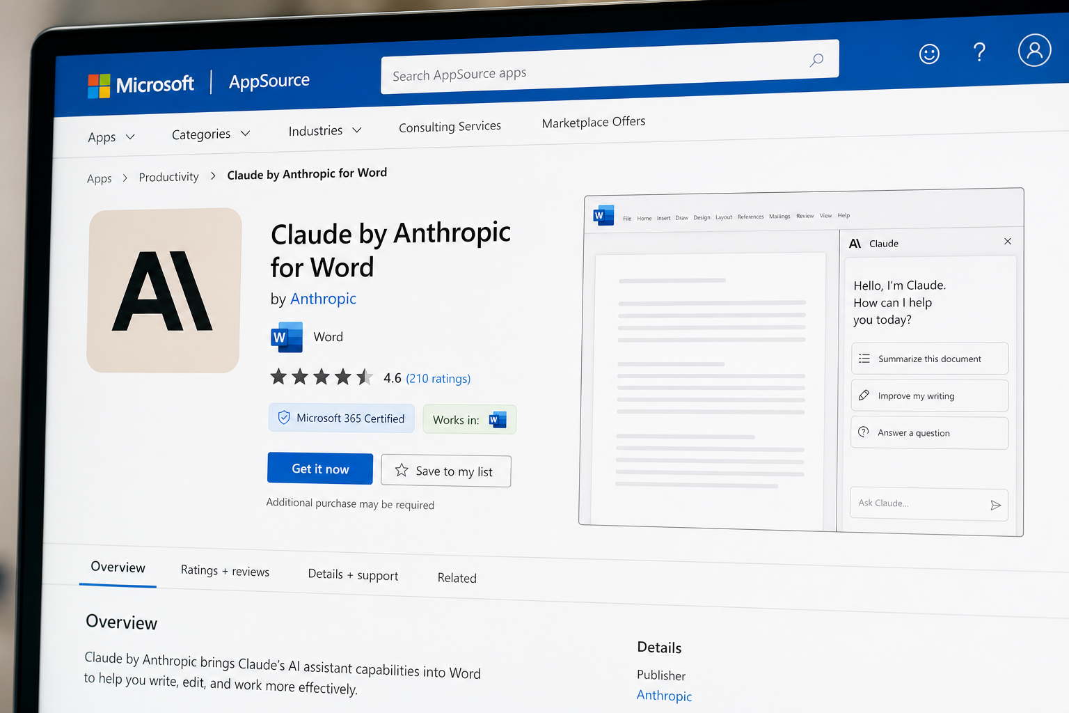Viewport: 1069px width, 713px height.
Task: Expand the Categories dropdown menu
Action: pos(211,134)
